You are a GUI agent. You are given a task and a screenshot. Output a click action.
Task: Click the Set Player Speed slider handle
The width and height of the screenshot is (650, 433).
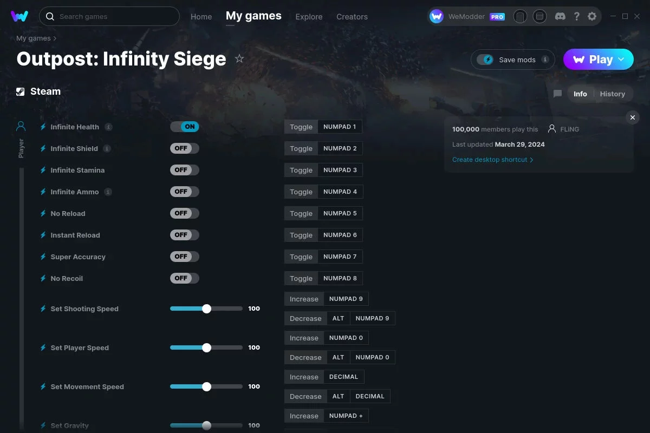[x=206, y=347]
